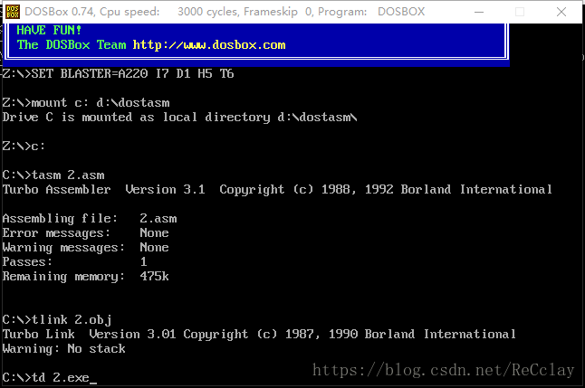The width and height of the screenshot is (585, 388).
Task: Click the http://www.dosbox.com URL text
Action: 209,45
